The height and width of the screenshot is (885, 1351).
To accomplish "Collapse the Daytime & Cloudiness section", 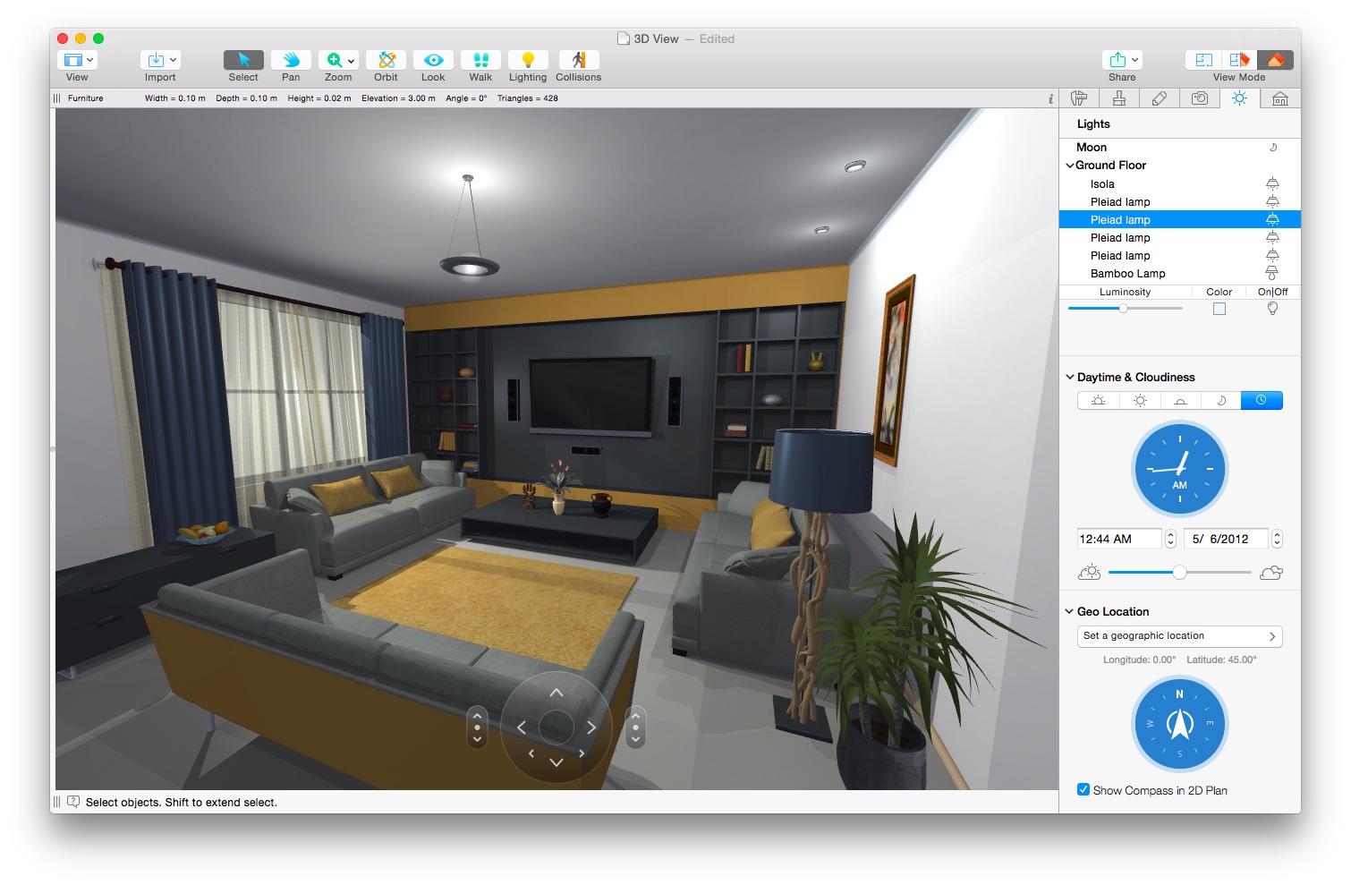I will click(1070, 377).
